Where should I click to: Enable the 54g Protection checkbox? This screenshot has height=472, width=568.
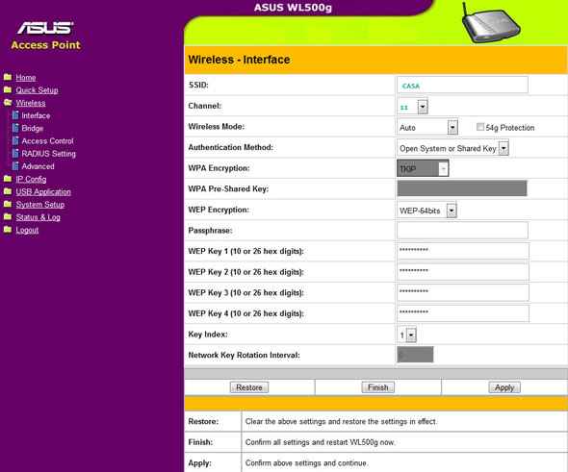[480, 127]
